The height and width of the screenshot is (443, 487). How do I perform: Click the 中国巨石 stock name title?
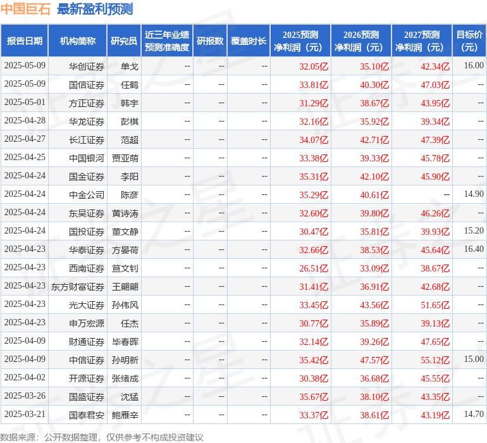point(25,9)
